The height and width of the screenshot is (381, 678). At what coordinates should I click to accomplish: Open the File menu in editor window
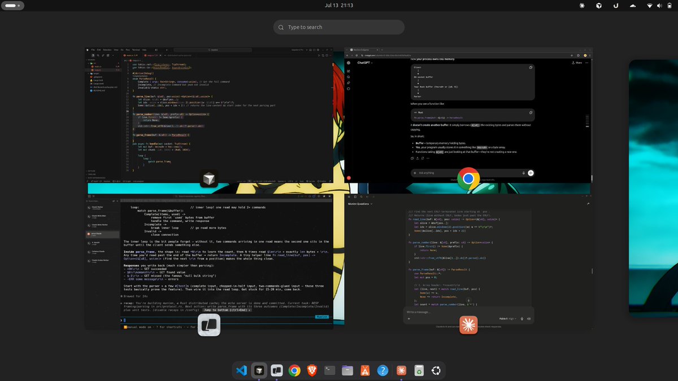click(x=92, y=50)
